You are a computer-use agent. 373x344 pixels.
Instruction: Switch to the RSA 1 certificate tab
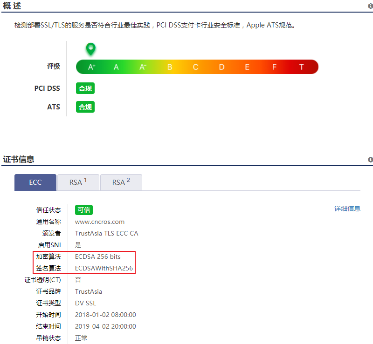[x=78, y=182]
